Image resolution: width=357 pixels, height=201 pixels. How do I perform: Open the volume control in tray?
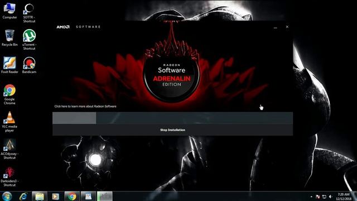(x=331, y=197)
